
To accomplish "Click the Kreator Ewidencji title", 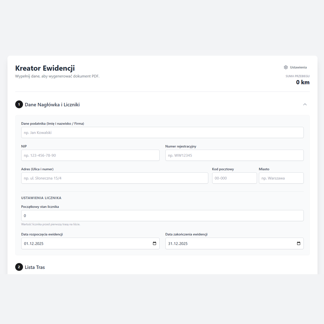I will (x=45, y=68).
